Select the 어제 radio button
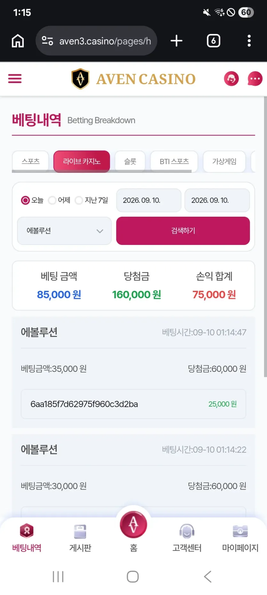The image size is (267, 595). point(52,200)
